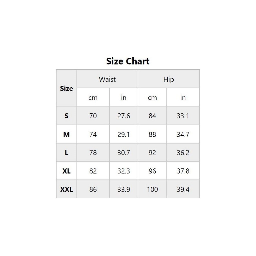Click the Waist column header
The image size is (256, 256).
pyautogui.click(x=107, y=79)
